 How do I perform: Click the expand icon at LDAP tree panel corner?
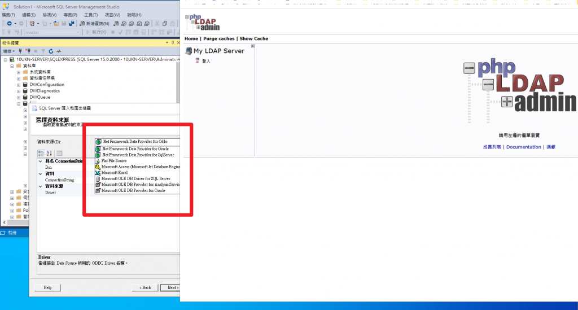[253, 46]
